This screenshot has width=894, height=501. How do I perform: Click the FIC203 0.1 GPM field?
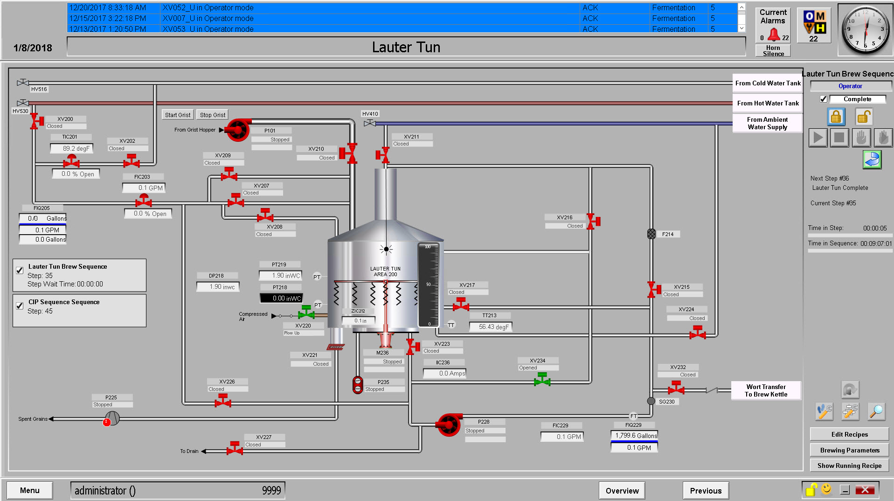[x=144, y=188]
